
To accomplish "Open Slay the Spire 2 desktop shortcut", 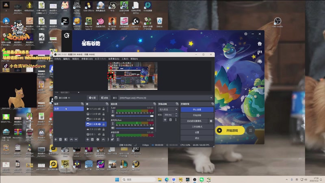I will coord(89,24).
